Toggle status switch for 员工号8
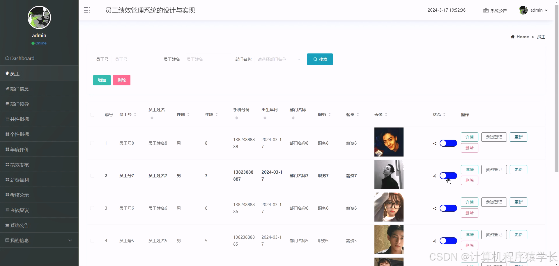The width and height of the screenshot is (559, 266). [448, 143]
